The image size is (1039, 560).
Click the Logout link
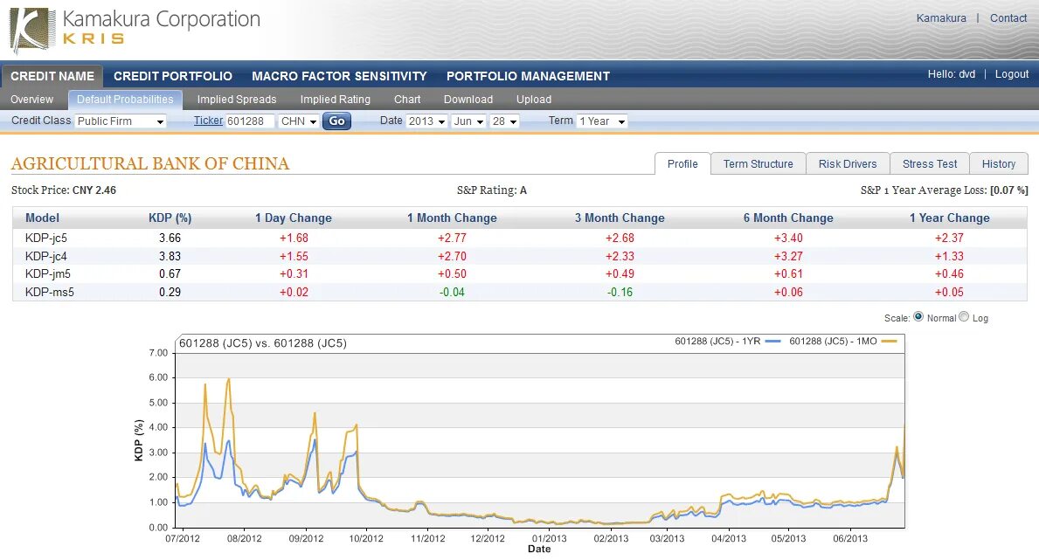coord(1012,74)
